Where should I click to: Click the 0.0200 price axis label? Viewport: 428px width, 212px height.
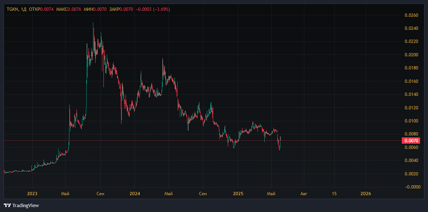point(411,55)
